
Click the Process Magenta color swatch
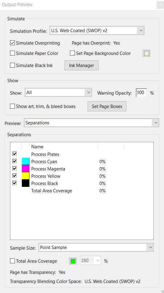point(25,169)
